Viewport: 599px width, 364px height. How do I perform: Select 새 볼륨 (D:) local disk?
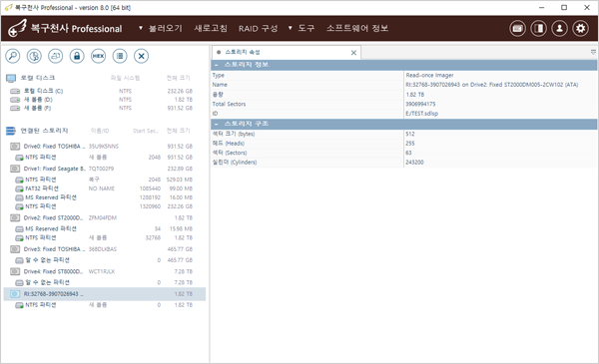click(x=104, y=100)
